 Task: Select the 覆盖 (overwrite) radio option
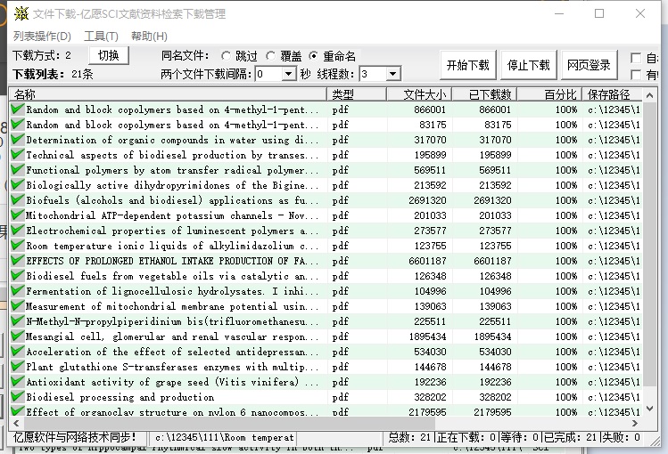(x=271, y=56)
